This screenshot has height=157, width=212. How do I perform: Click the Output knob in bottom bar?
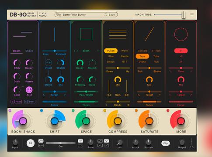pos(182,142)
